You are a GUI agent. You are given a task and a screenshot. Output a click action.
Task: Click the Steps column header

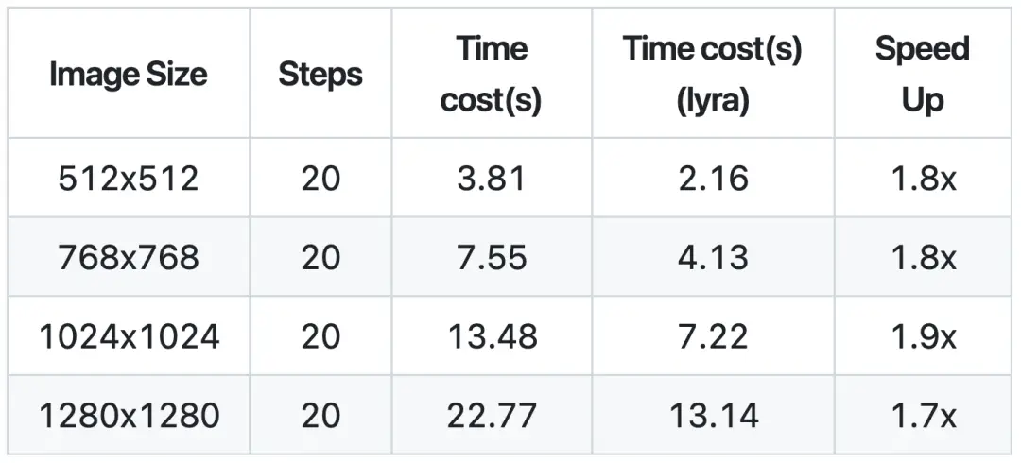pyautogui.click(x=320, y=74)
